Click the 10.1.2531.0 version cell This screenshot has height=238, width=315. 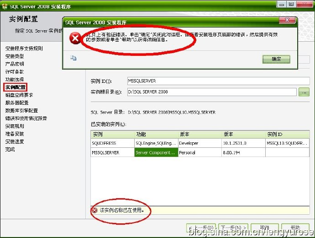[x=243, y=143]
